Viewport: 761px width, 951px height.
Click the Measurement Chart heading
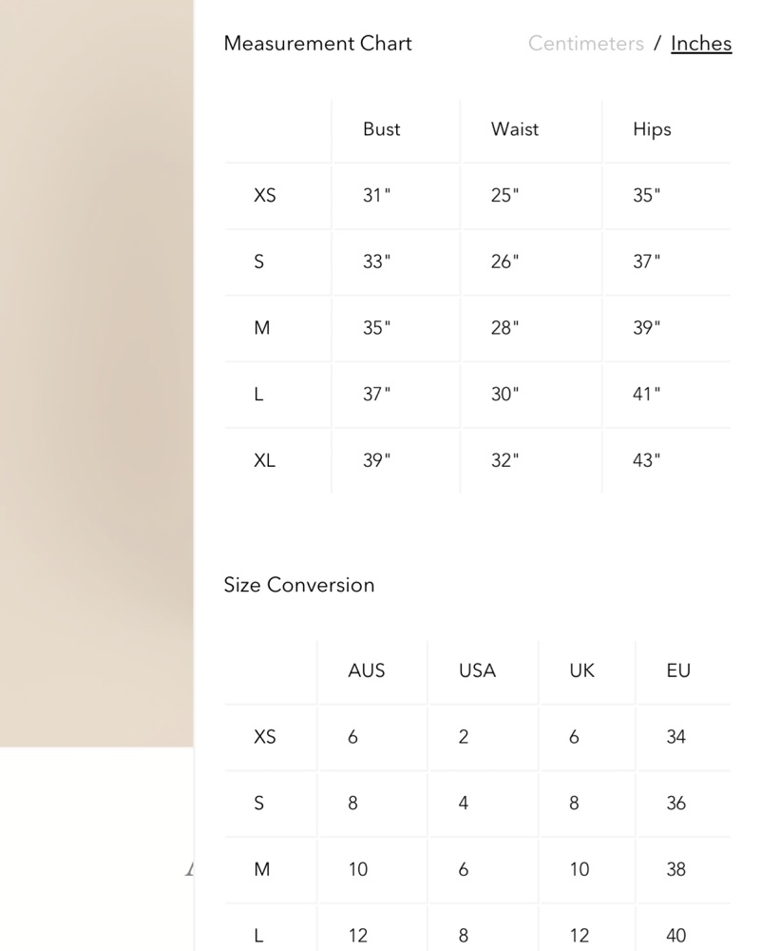coord(317,44)
